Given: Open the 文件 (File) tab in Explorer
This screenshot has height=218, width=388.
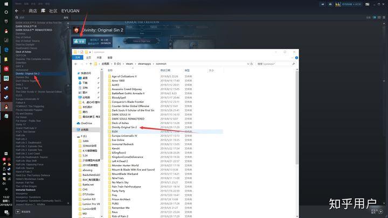Looking at the screenshot, I should point(78,58).
